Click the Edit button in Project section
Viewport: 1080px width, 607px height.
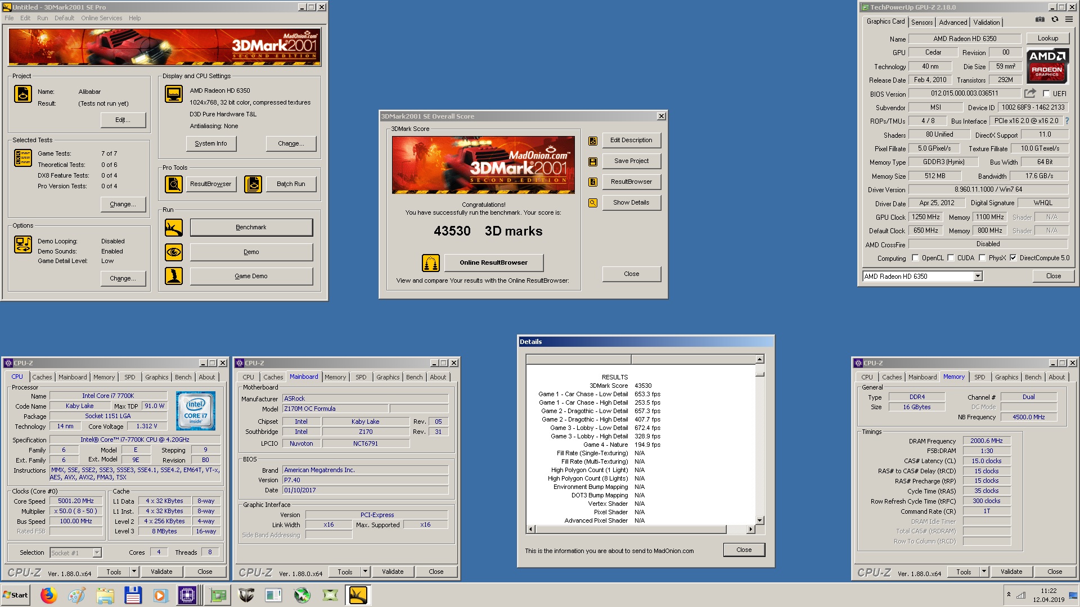123,120
